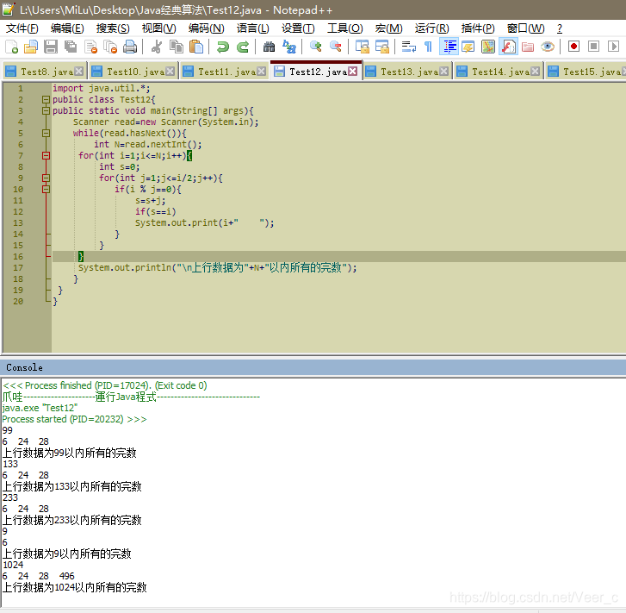Image resolution: width=626 pixels, height=613 pixels.
Task: Save the current file with Save icon
Action: (51, 47)
